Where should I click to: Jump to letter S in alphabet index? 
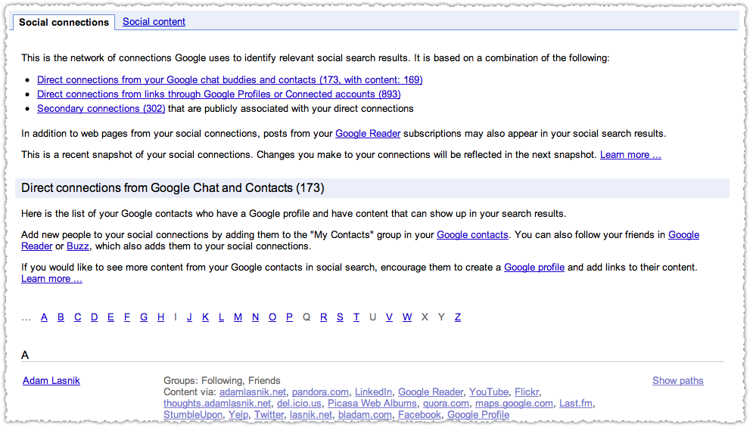coord(340,317)
